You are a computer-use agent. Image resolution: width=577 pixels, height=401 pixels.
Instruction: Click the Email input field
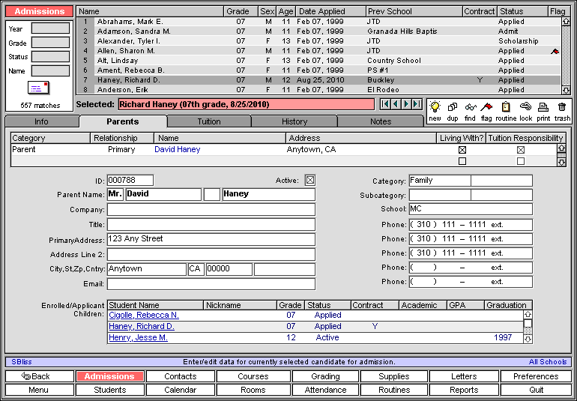pos(211,284)
